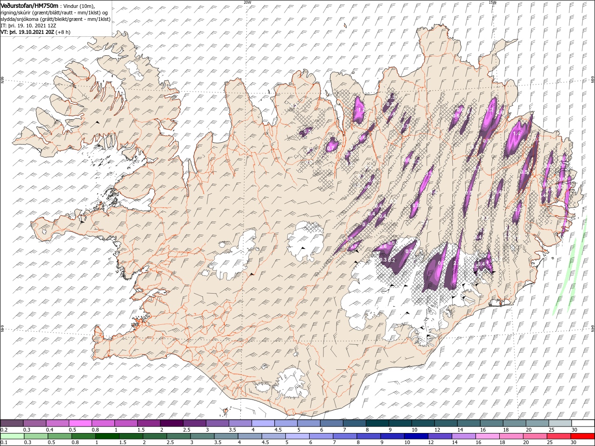Select upper legend swatch between 4 and 4.5
The height and width of the screenshot is (446, 595).
click(263, 423)
